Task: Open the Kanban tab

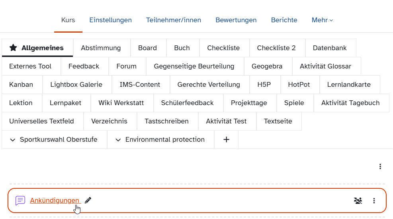Action: (21, 84)
